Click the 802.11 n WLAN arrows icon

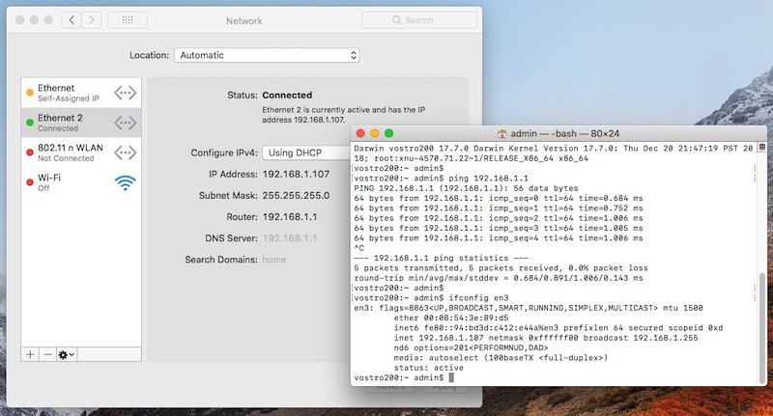[126, 153]
